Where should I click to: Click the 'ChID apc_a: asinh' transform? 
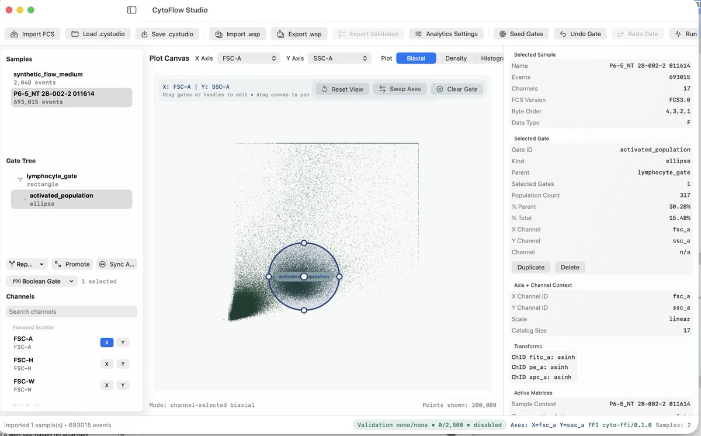pos(542,378)
